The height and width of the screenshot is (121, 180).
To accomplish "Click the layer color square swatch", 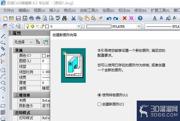I will pos(47,26).
